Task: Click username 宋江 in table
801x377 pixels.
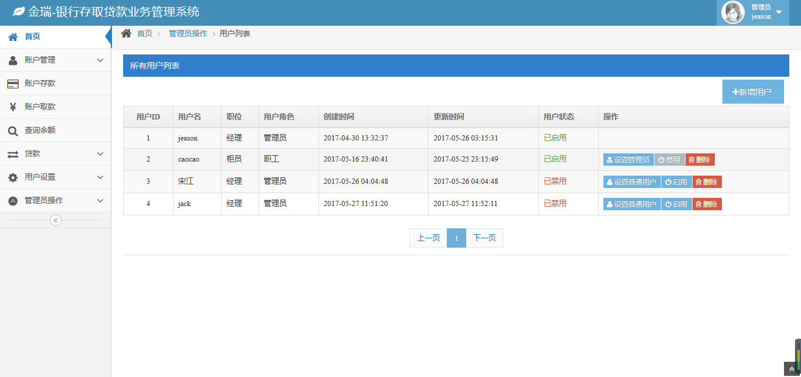Action: [186, 181]
